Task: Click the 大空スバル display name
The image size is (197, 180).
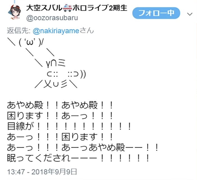Action: (44, 8)
